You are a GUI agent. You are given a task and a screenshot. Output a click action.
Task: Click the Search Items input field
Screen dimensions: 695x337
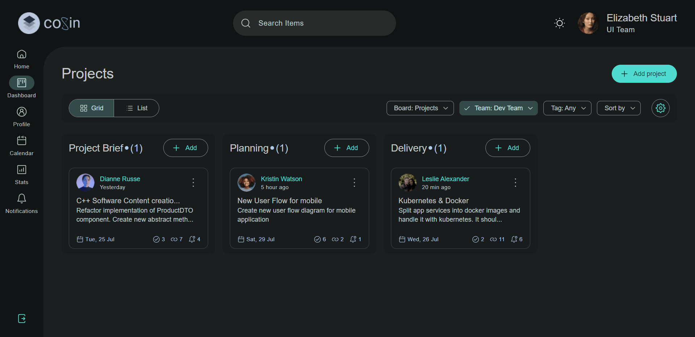click(x=314, y=23)
